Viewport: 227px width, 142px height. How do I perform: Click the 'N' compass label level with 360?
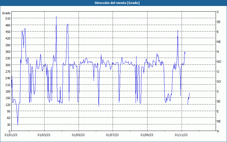(x=218, y=52)
